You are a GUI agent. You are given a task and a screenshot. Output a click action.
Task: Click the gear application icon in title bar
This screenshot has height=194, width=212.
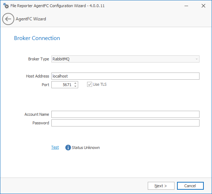click(6, 6)
